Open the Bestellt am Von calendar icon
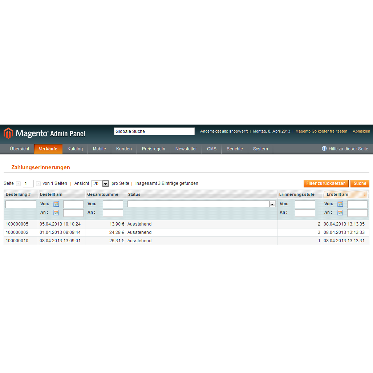The width and height of the screenshot is (373, 373). (56, 204)
